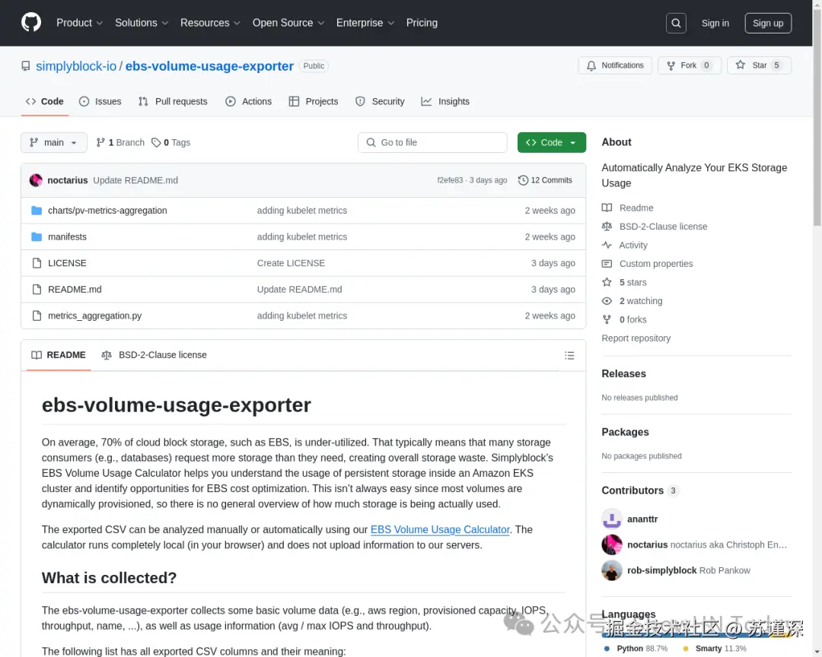
Task: Open the green Code dropdown
Action: click(x=552, y=142)
